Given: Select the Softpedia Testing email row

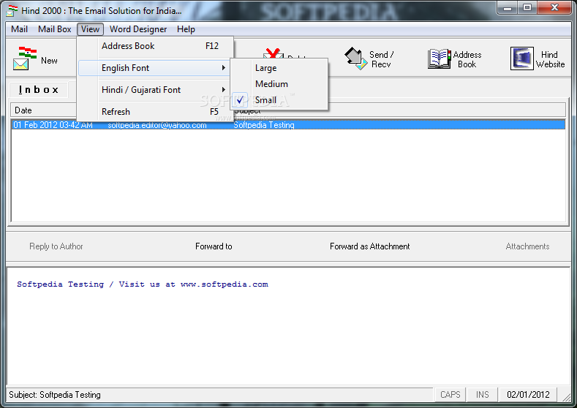Looking at the screenshot, I should click(288, 125).
